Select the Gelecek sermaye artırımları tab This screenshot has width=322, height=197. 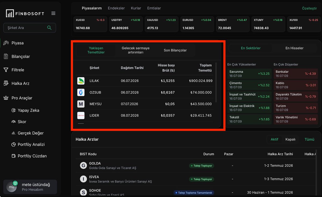[136, 50]
